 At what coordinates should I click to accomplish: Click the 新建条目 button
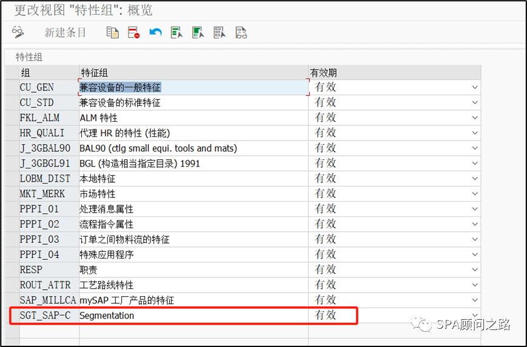(x=65, y=33)
